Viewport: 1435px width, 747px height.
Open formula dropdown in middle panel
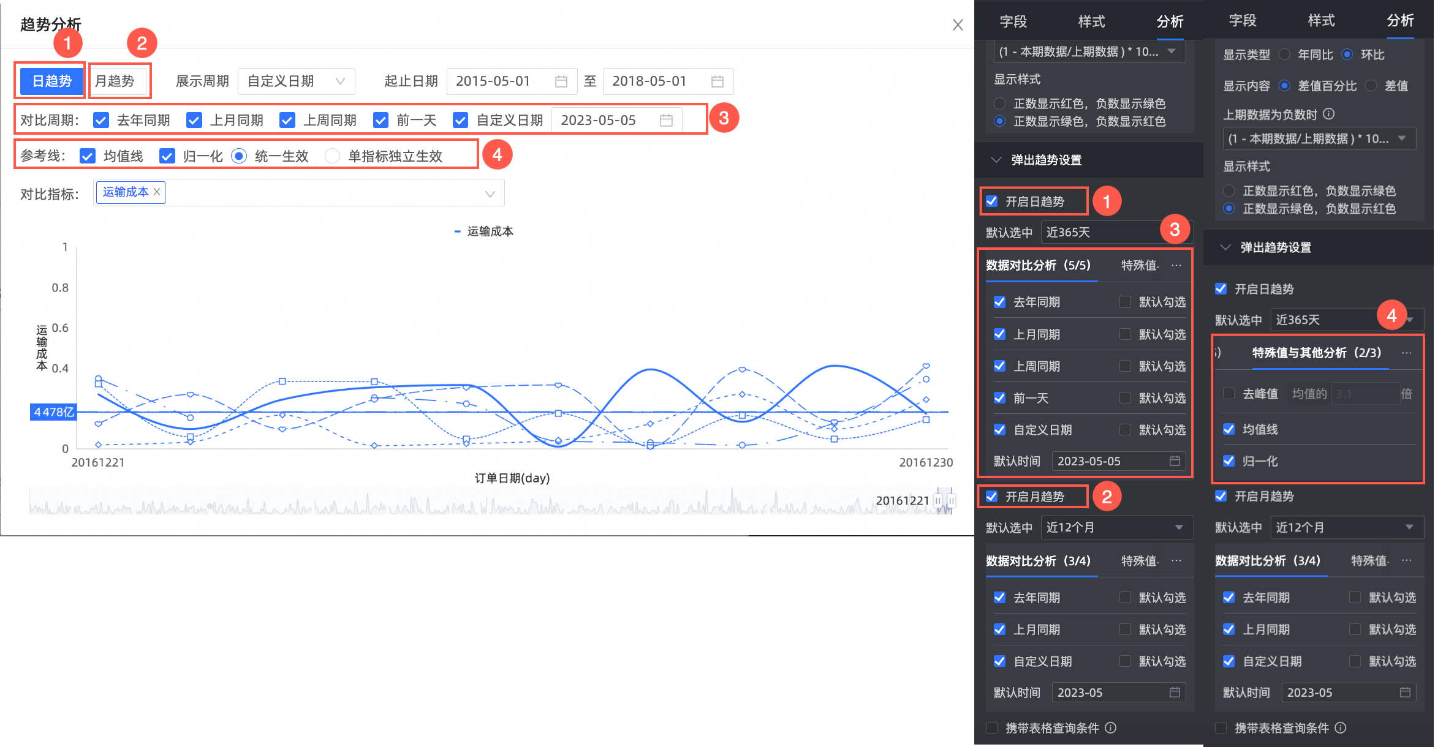(1089, 51)
